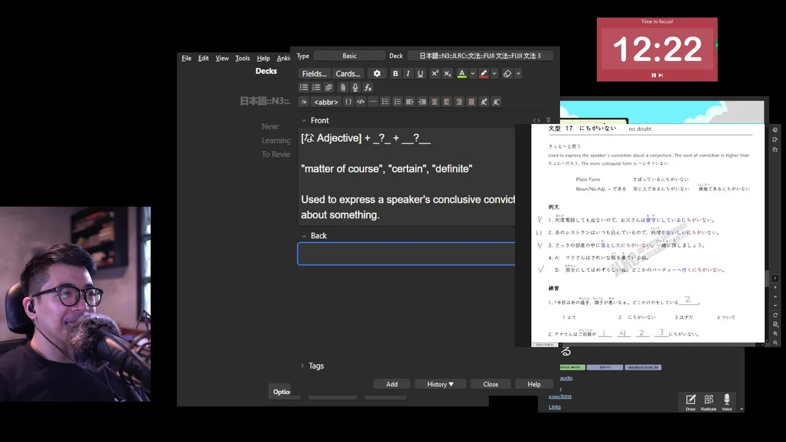
Task: Click the Add button
Action: pos(392,384)
